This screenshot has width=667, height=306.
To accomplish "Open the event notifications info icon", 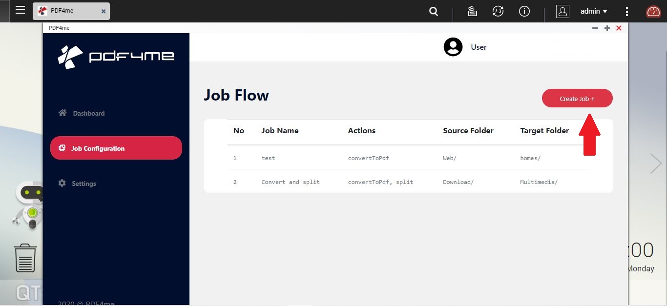I will (524, 11).
